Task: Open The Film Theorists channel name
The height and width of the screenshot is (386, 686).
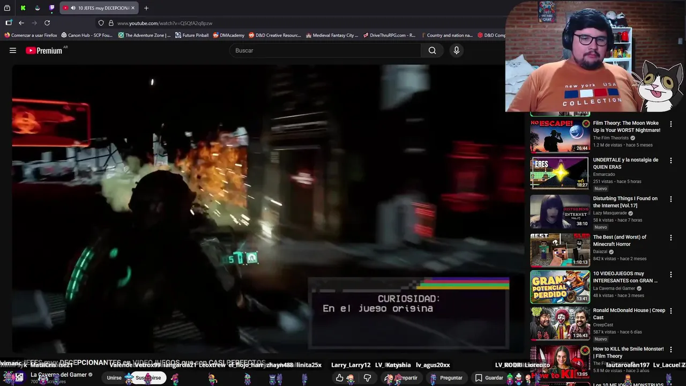Action: 611,138
